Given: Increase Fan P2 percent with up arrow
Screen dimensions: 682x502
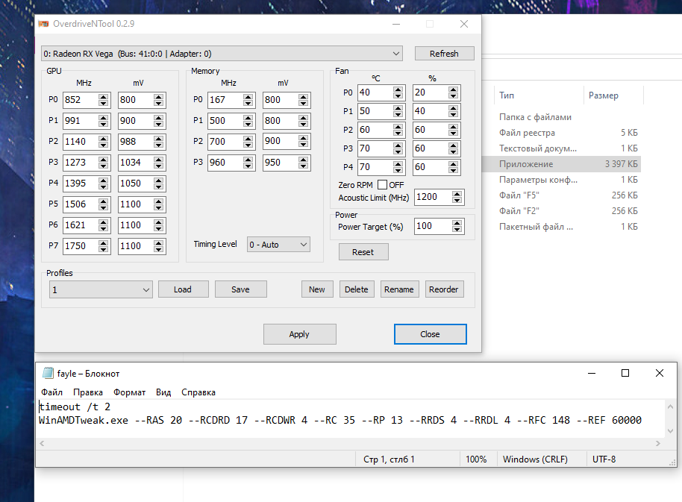Looking at the screenshot, I should click(x=453, y=127).
